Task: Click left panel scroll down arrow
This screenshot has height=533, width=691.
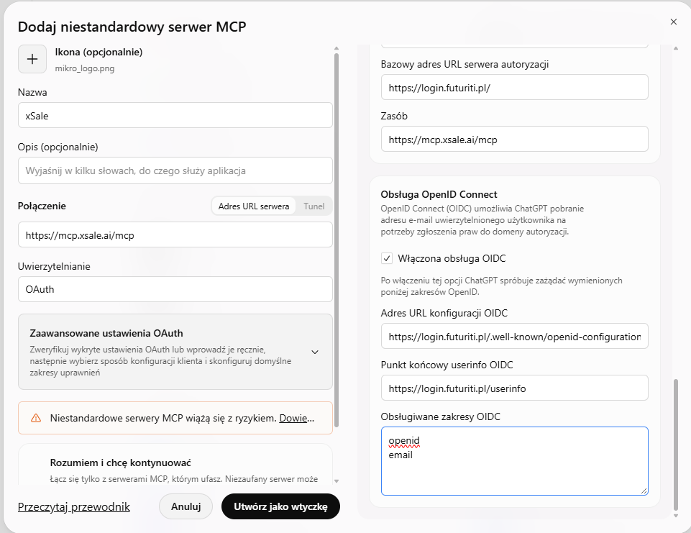Action: [x=337, y=481]
